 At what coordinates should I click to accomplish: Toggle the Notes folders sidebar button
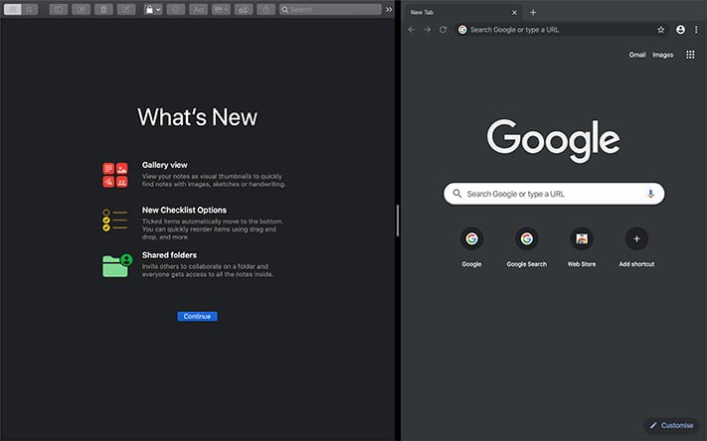(x=59, y=10)
